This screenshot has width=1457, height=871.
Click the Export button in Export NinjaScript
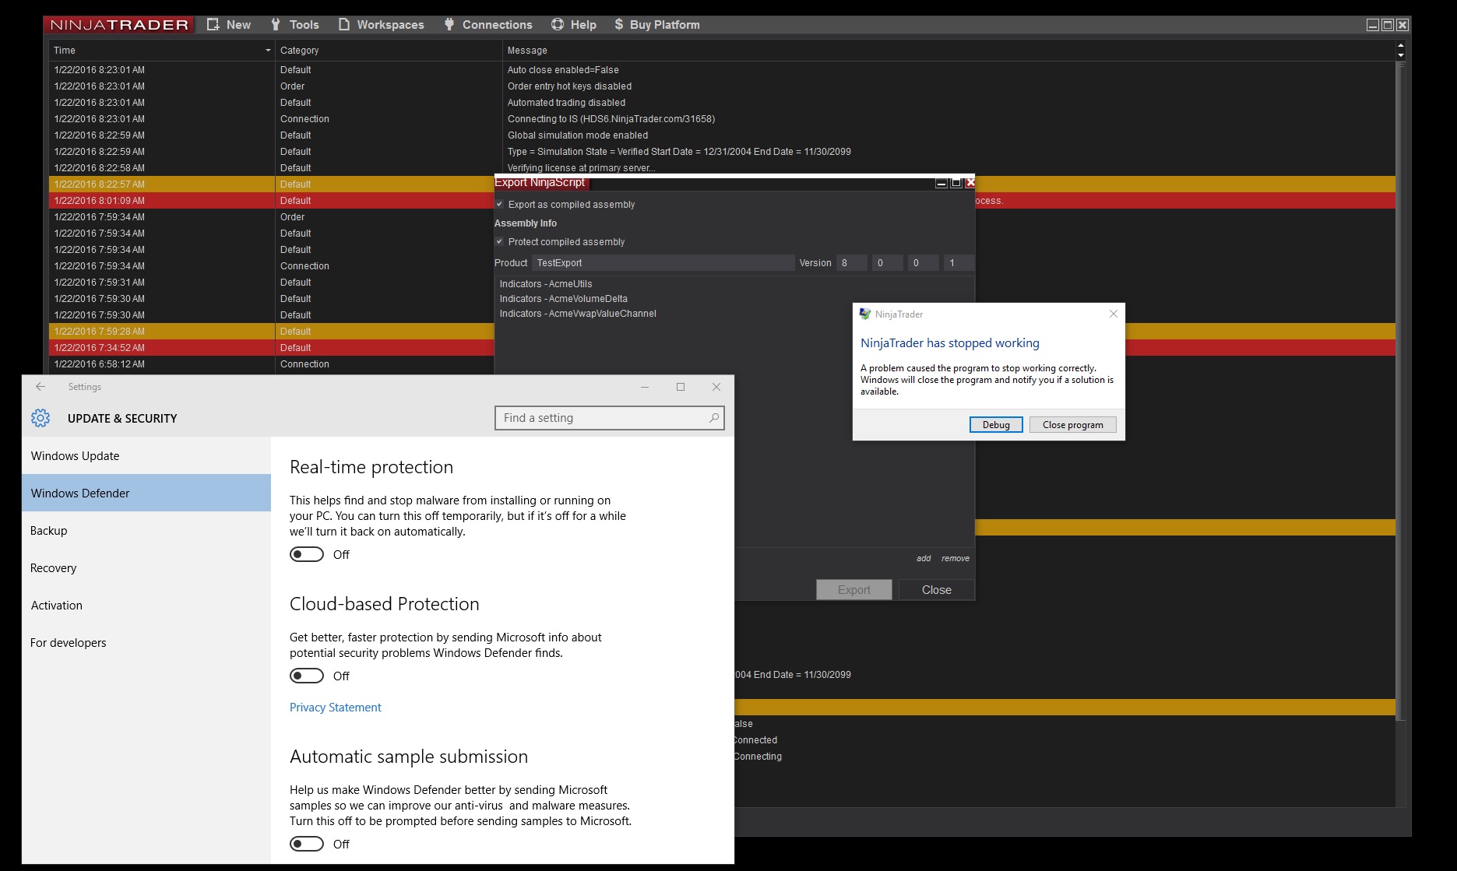(854, 590)
